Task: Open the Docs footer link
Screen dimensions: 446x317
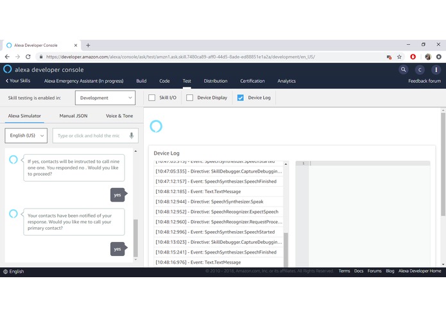Action: [x=359, y=271]
